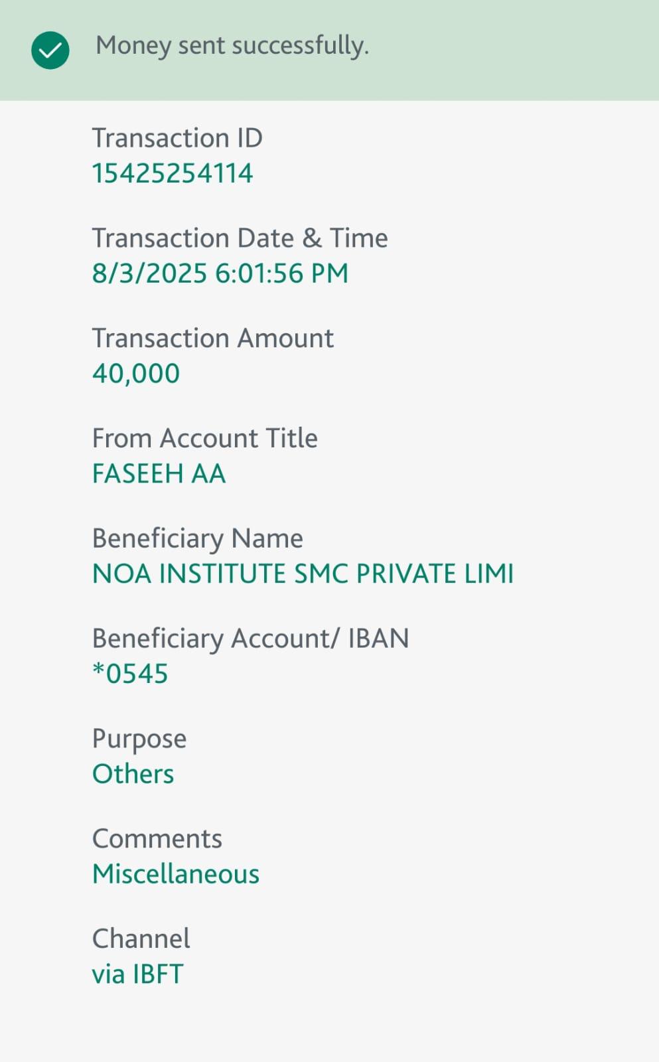Click the green success checkmark icon
Screen dimensions: 659x1062
pos(50,50)
